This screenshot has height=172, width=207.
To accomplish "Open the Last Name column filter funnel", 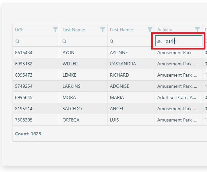I will point(103,30).
